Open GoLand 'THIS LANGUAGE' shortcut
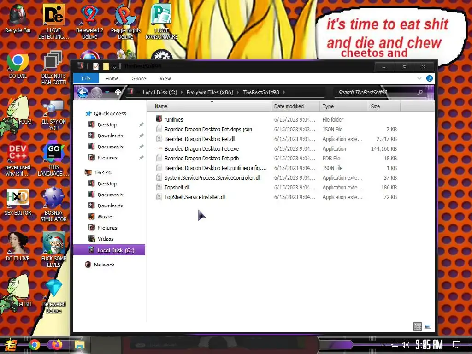Viewport: 472px width, 354px height. [x=53, y=158]
